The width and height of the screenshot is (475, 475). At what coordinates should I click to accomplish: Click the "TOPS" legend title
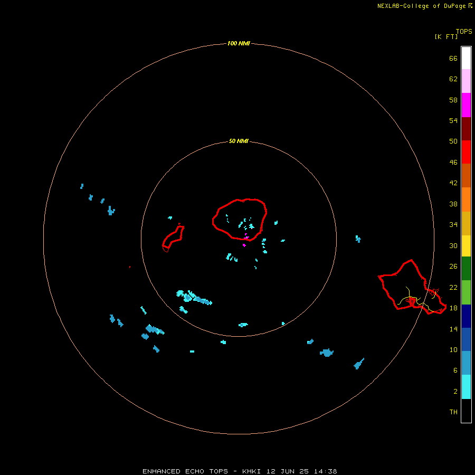[464, 32]
